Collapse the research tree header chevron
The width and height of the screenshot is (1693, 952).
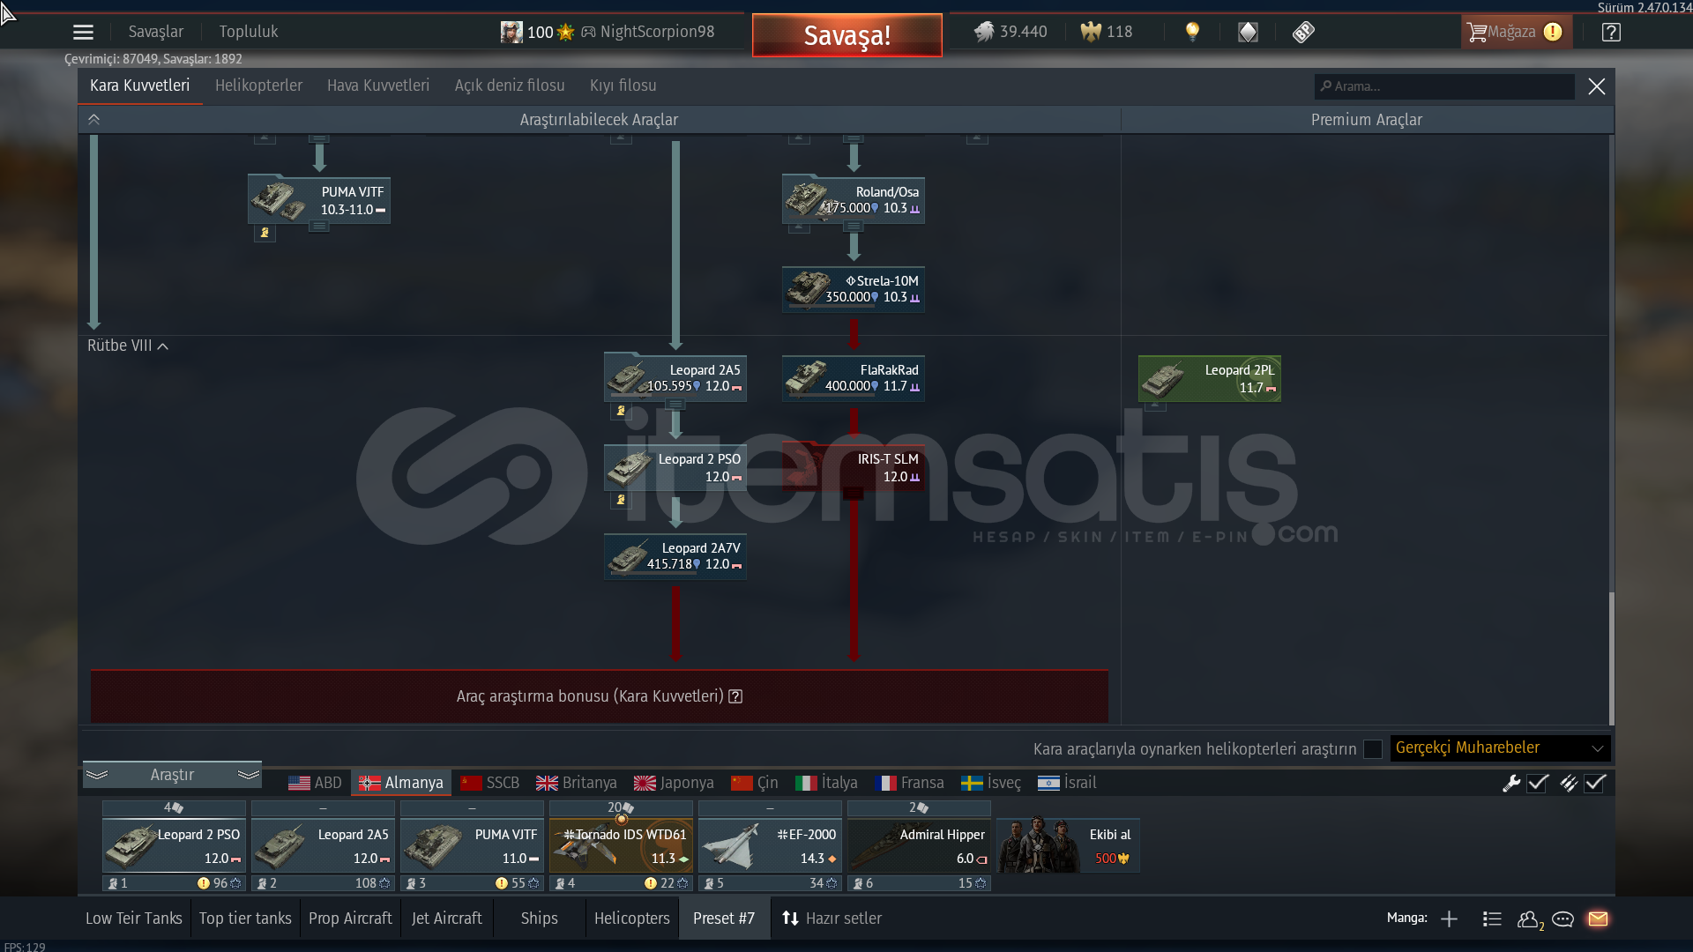[x=94, y=120]
